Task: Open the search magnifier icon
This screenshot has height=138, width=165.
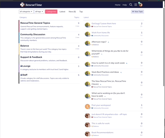Action: pyautogui.click(x=131, y=5)
